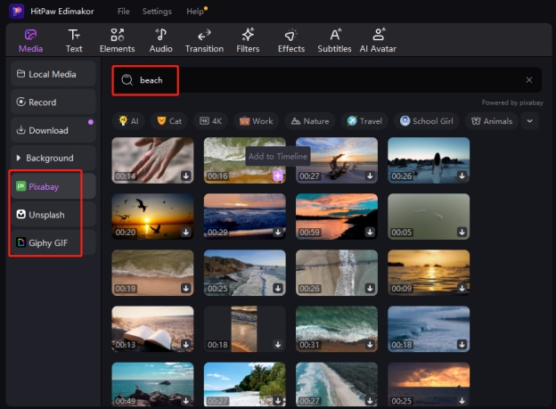The width and height of the screenshot is (556, 409).
Task: Filter by the Animals tag
Action: 492,121
